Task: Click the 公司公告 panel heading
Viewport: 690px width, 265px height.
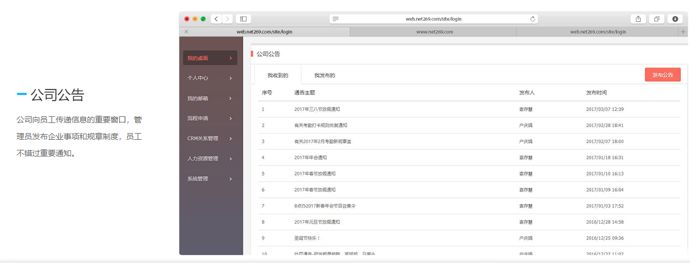Action: point(269,54)
